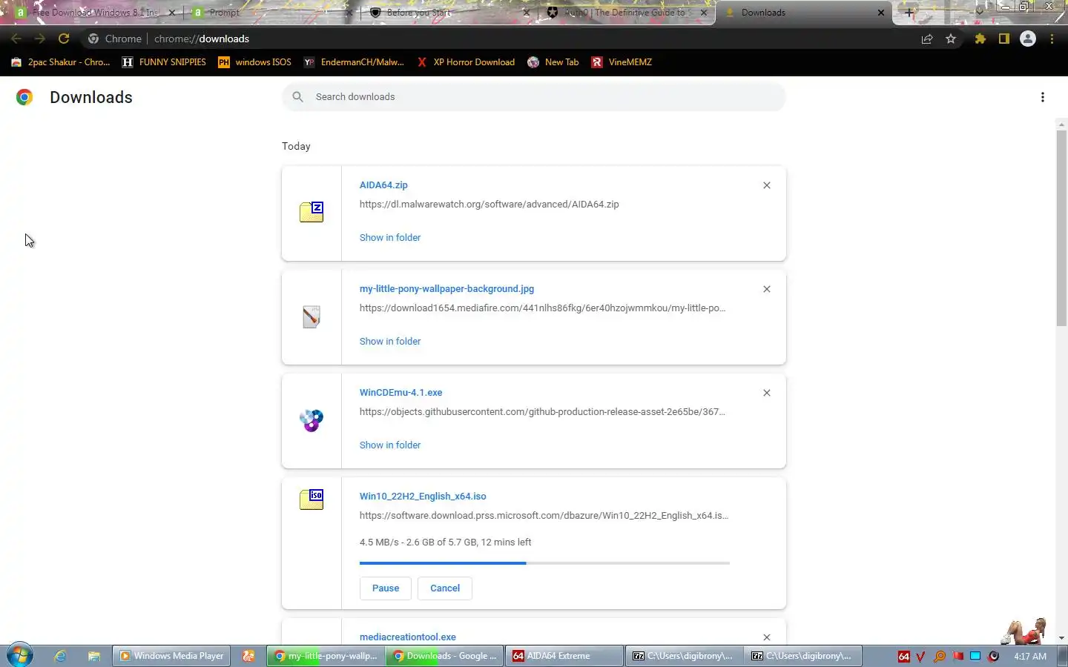Switch to the Prompt tab

tap(271, 13)
